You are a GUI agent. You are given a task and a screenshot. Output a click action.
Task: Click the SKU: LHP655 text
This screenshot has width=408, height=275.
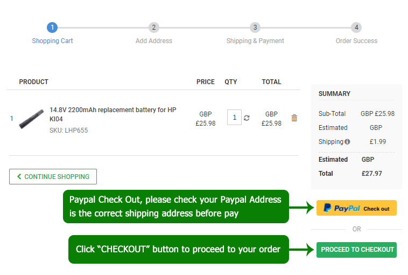(68, 130)
